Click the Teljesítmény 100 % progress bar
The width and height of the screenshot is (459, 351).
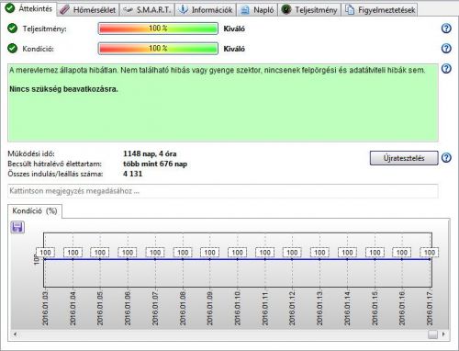tap(158, 28)
